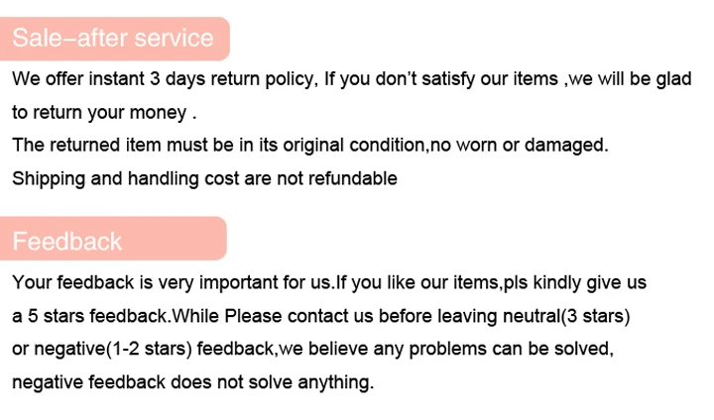Click the pink Feedback heading banner

tap(113, 239)
